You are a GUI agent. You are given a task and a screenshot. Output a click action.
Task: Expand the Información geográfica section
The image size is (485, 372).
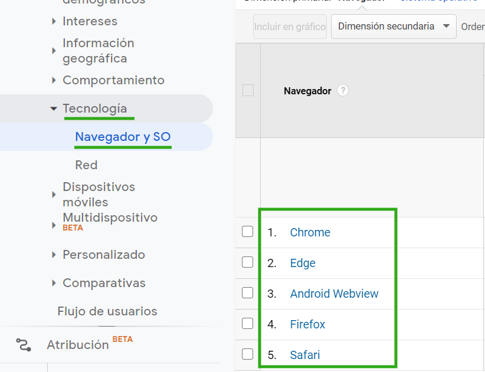click(x=54, y=51)
